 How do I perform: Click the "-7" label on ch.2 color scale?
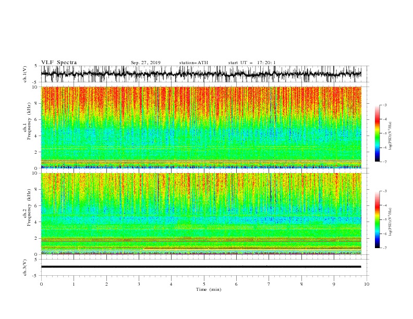384,248
